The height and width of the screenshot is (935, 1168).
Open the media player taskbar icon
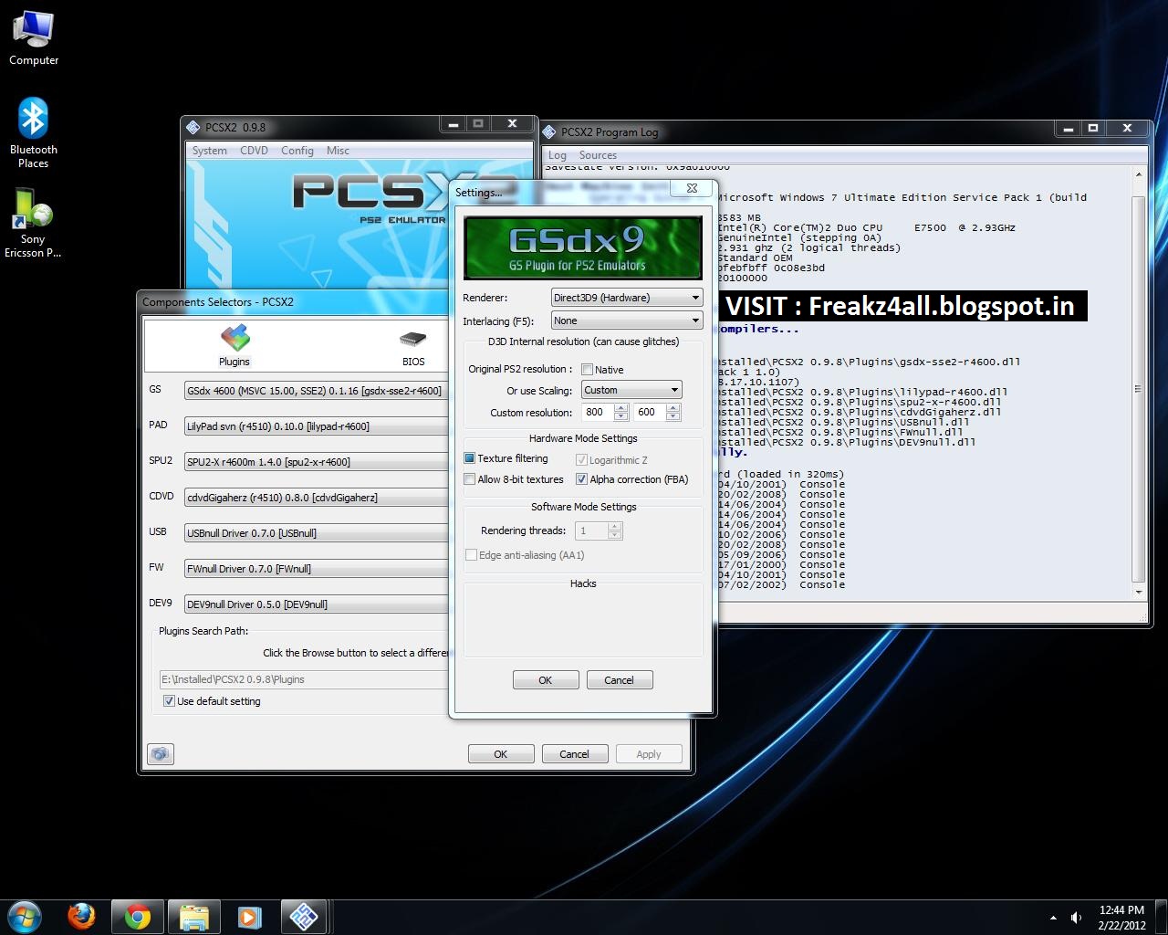pyautogui.click(x=249, y=917)
